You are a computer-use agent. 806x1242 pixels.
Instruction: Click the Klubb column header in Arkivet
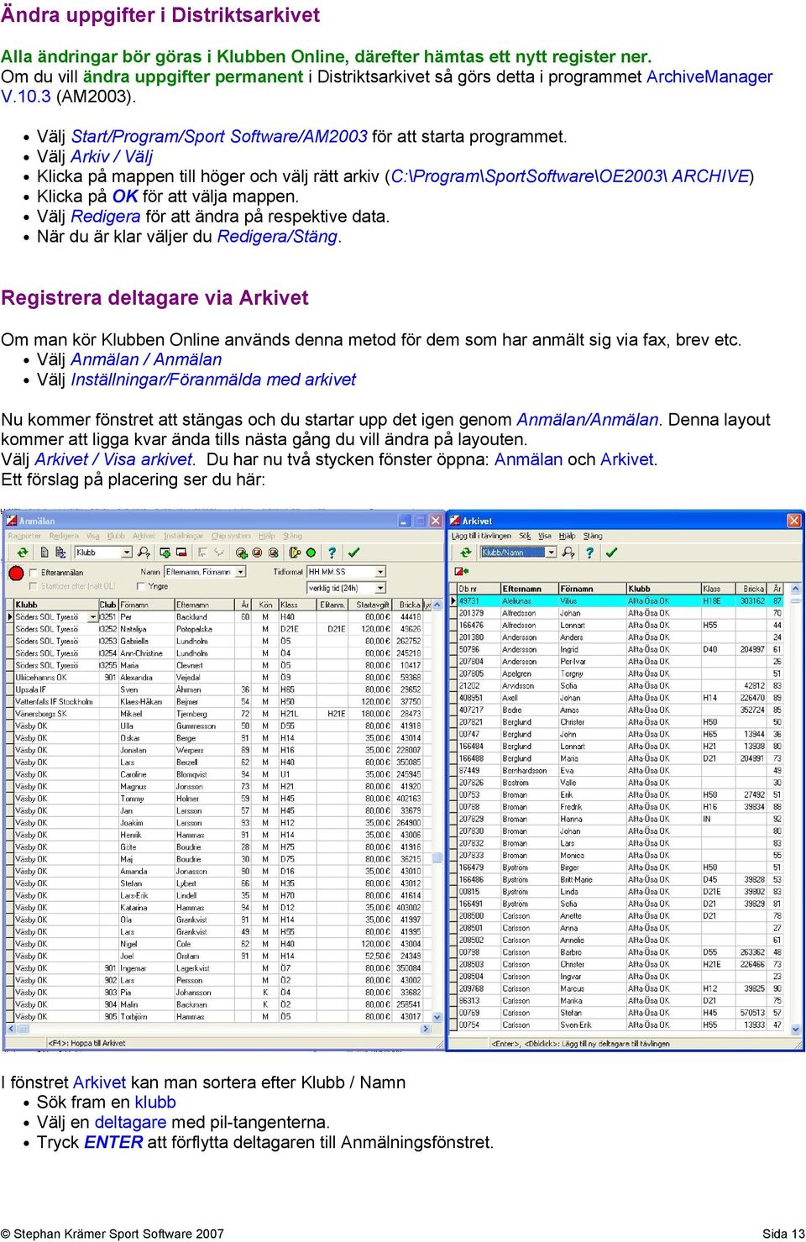point(663,589)
